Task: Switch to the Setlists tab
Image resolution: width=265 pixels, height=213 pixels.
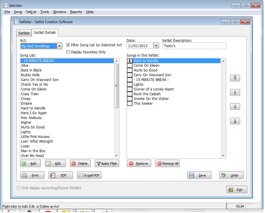Action: [24, 33]
